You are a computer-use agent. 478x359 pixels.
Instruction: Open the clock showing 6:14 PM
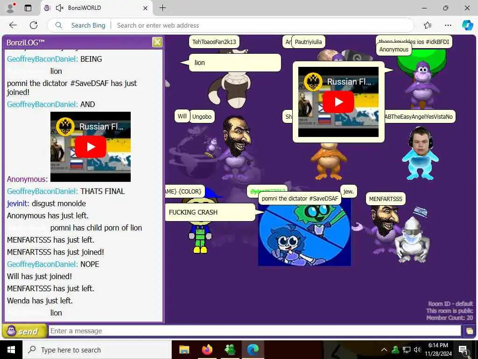[438, 350]
